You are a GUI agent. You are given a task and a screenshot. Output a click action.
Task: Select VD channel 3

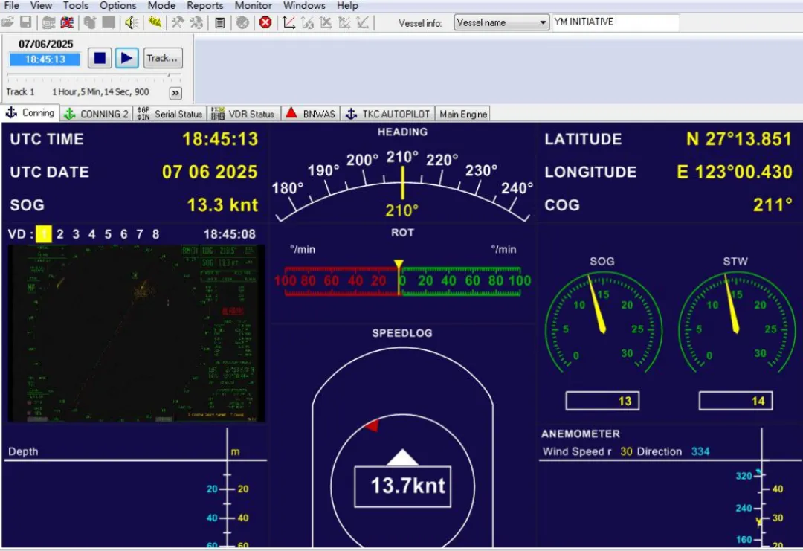[x=76, y=234]
